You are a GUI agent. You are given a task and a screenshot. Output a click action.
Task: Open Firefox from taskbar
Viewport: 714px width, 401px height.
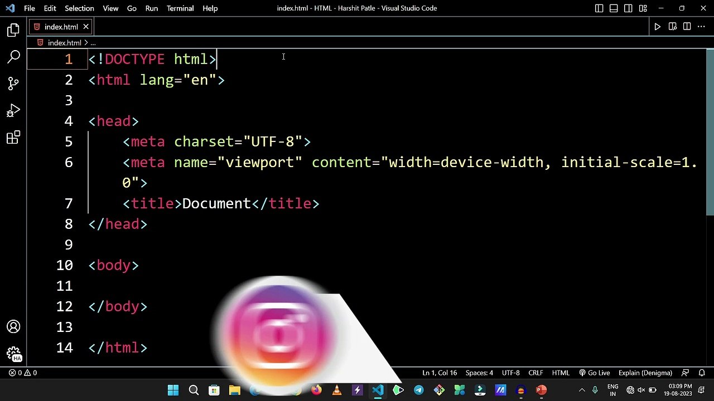click(x=316, y=390)
